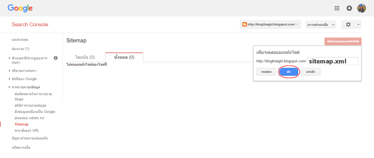Switch to the ทั้งหมด (0) tab
Image resolution: width=374 pixels, height=158 pixels.
(124, 57)
